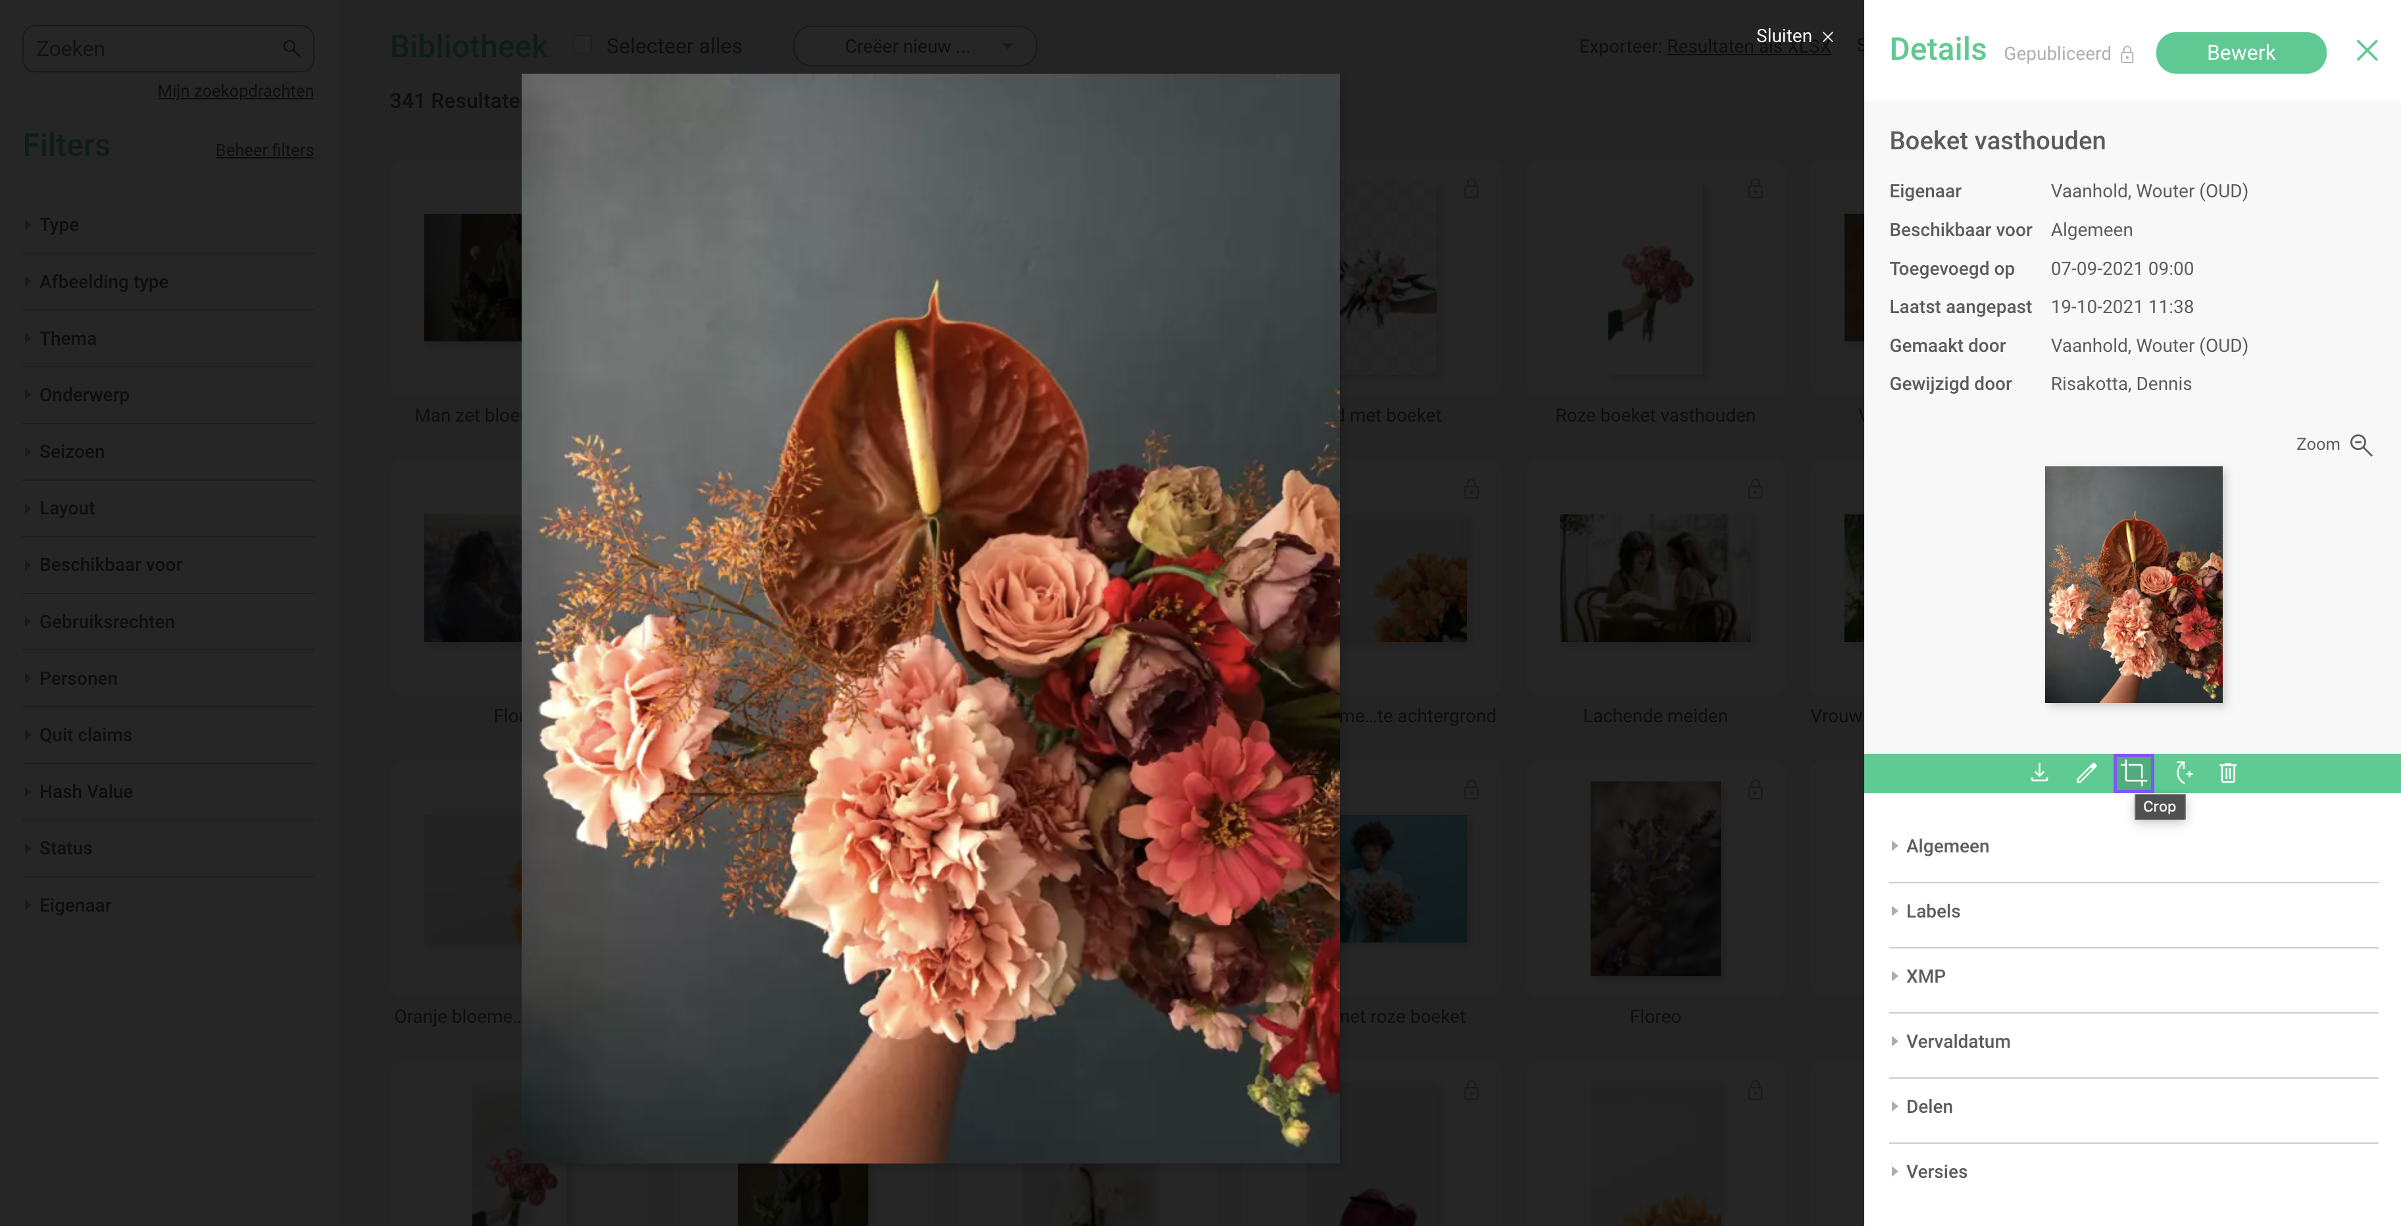Image resolution: width=2401 pixels, height=1226 pixels.
Task: Click the lock icon beside Gepubliceerd
Action: point(2126,54)
